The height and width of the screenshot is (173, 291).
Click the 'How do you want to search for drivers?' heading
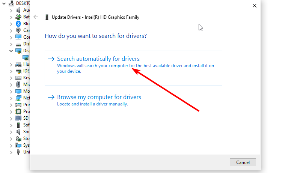click(96, 36)
